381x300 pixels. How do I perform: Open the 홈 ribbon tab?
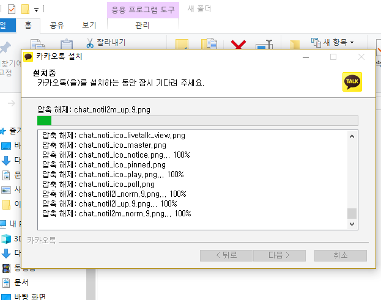(x=28, y=25)
